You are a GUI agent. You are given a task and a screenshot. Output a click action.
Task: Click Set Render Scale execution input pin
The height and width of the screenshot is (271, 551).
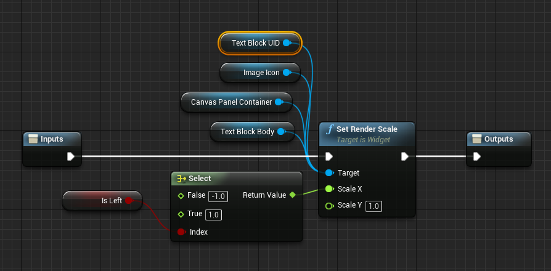(x=329, y=156)
